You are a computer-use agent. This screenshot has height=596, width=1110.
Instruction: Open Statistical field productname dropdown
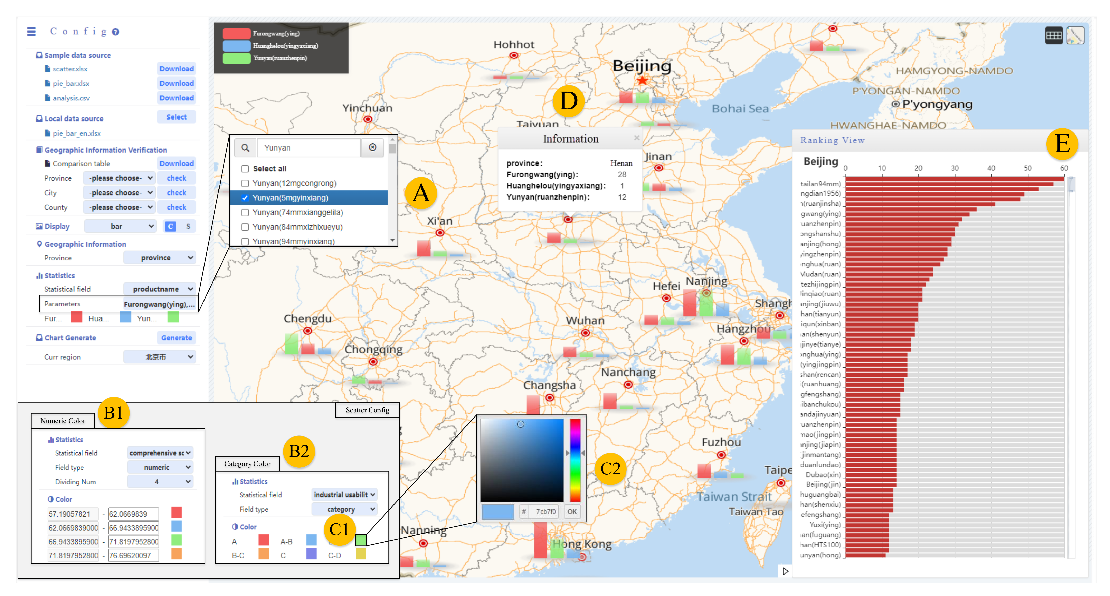(159, 289)
